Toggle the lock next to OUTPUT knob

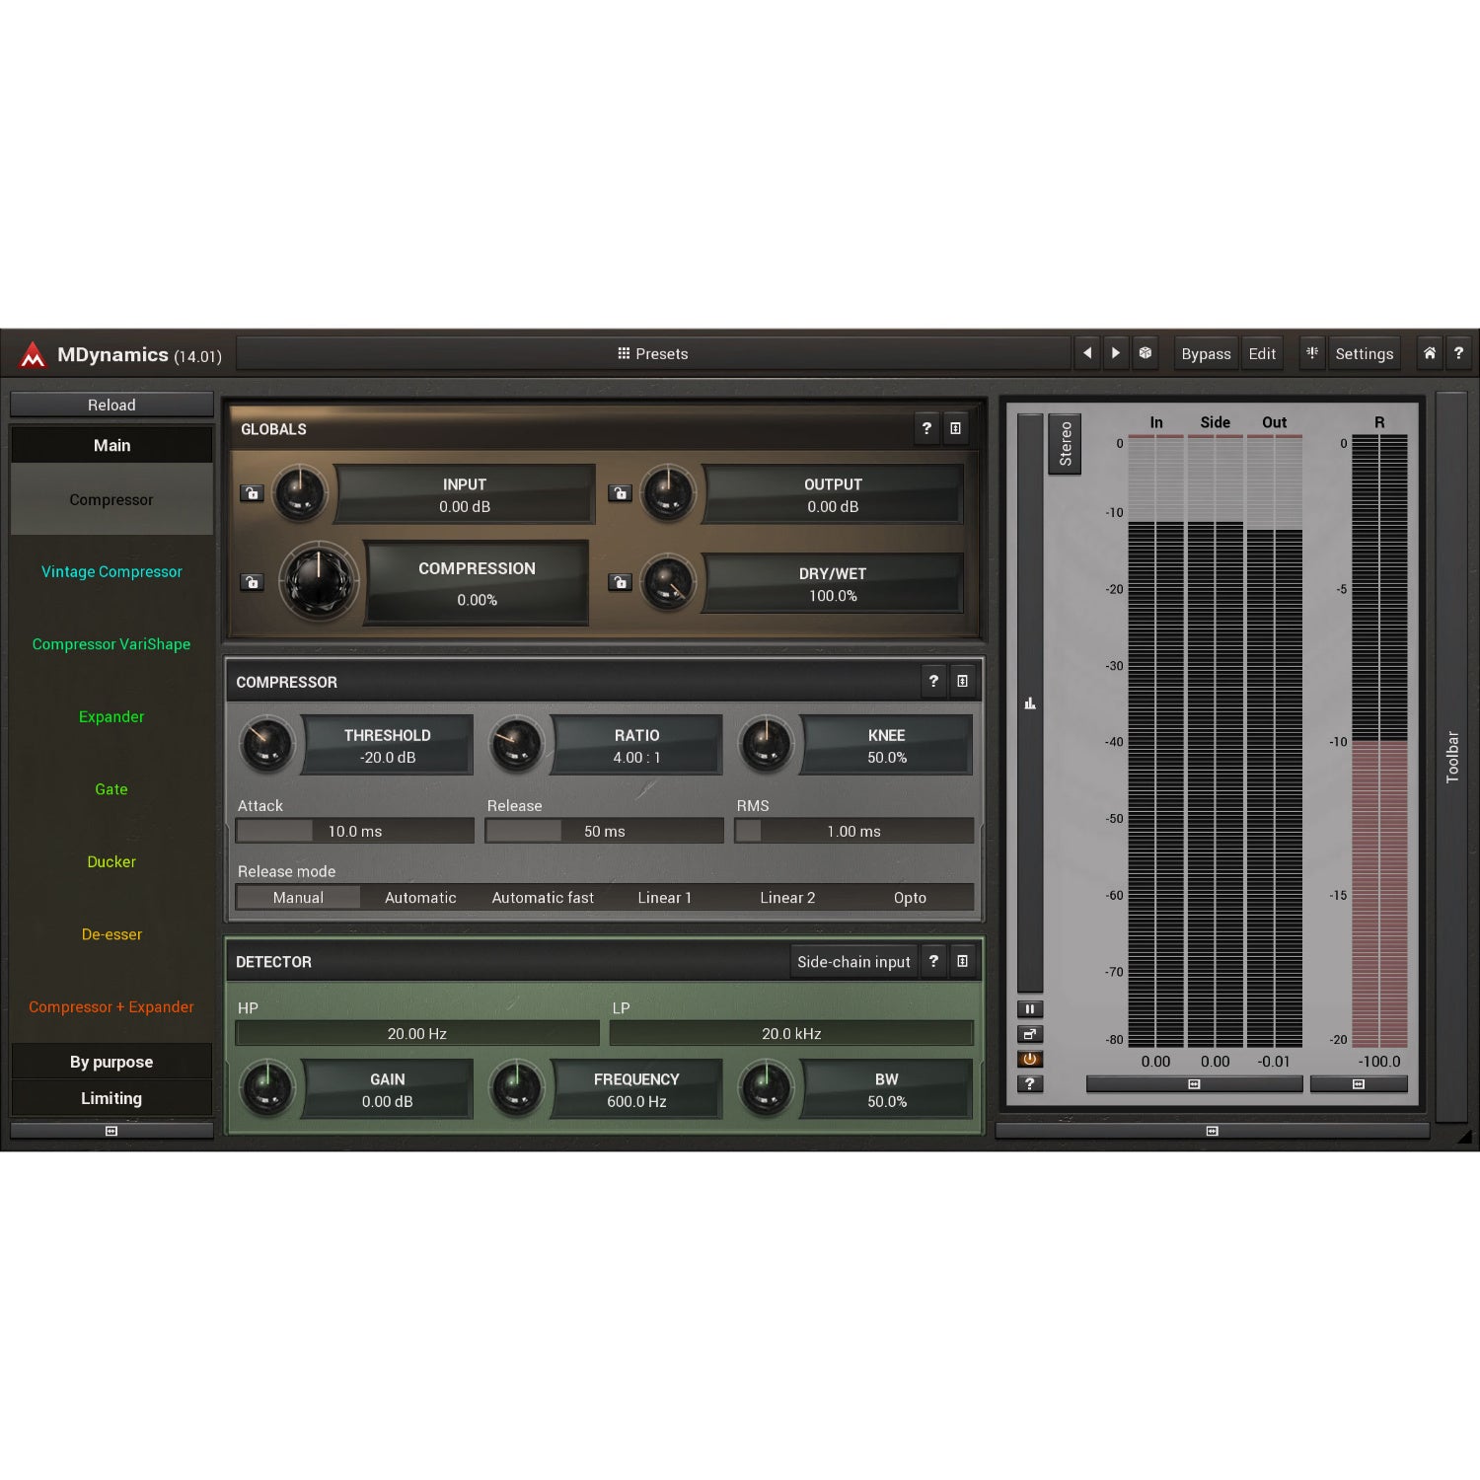(x=620, y=493)
